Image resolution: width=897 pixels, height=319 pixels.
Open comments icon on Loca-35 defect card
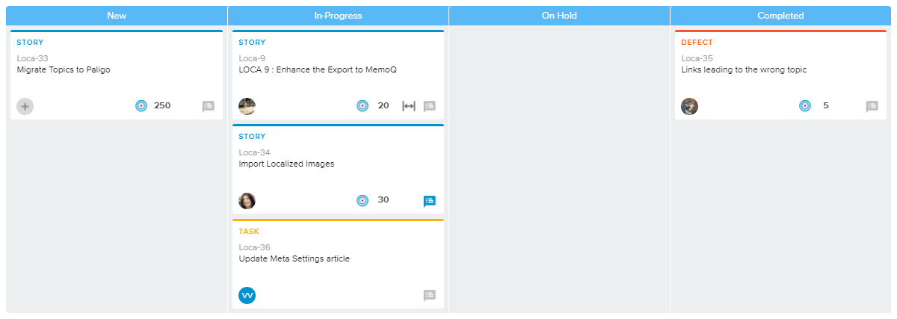pos(872,106)
